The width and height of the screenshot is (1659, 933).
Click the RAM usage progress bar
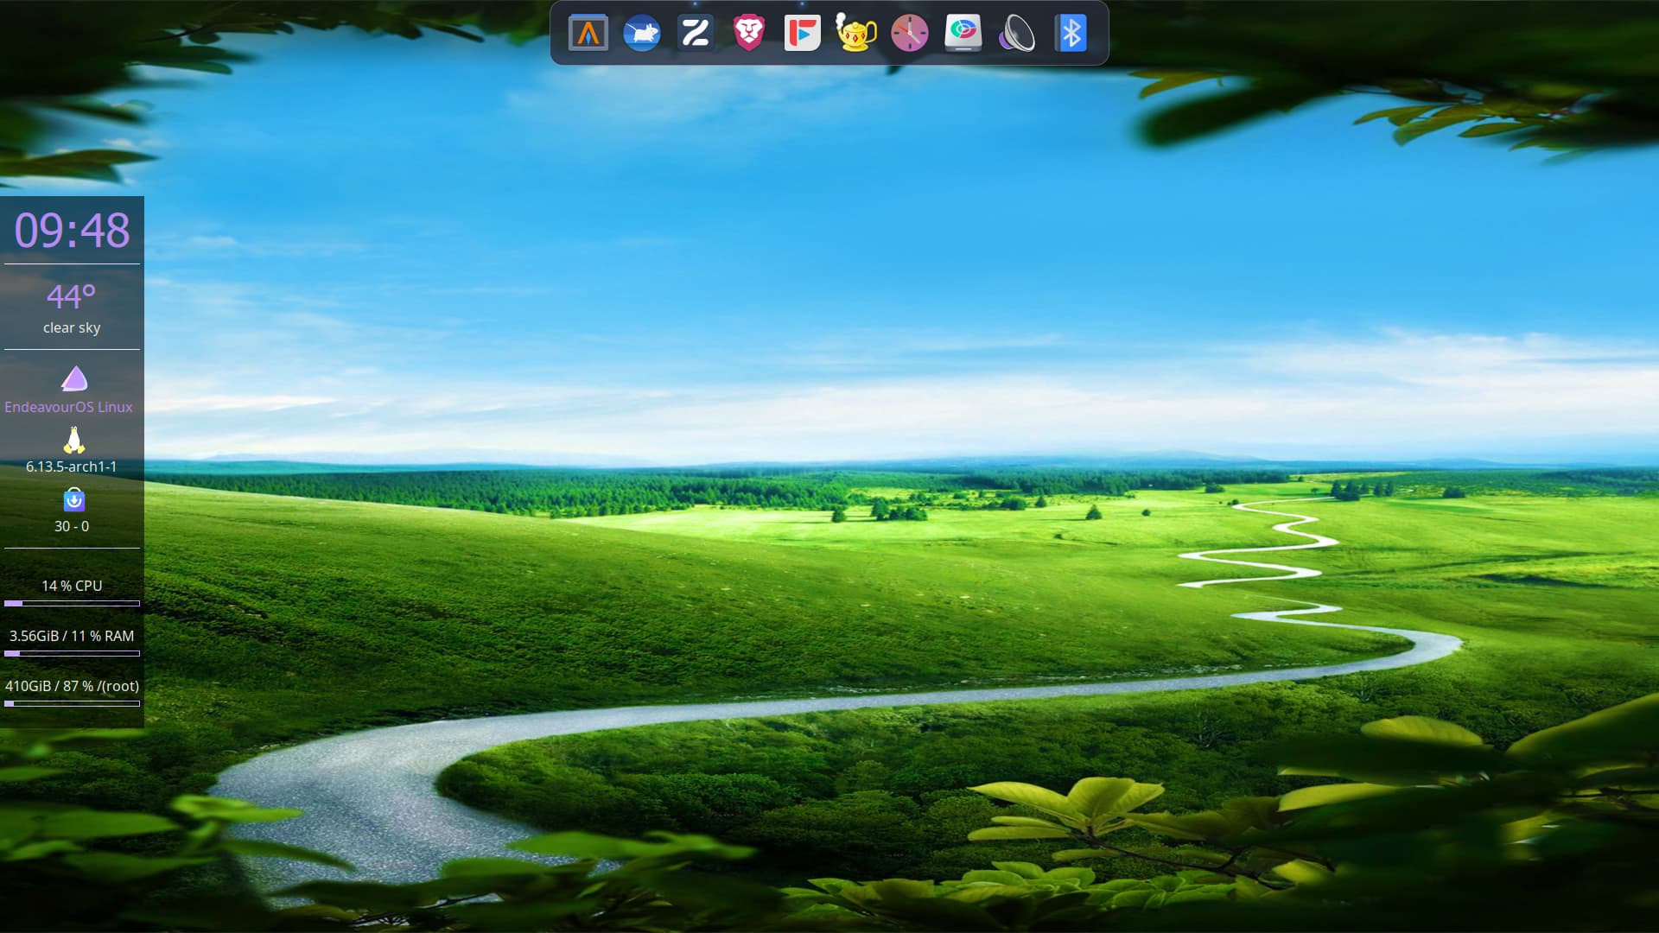72,653
